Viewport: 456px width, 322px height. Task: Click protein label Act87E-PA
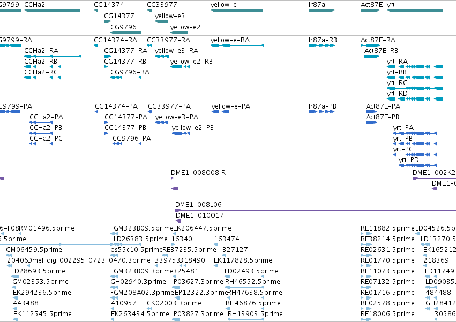[x=383, y=106]
